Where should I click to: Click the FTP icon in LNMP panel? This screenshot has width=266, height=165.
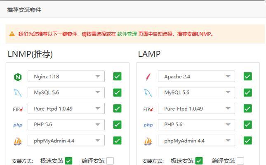[x=18, y=109]
